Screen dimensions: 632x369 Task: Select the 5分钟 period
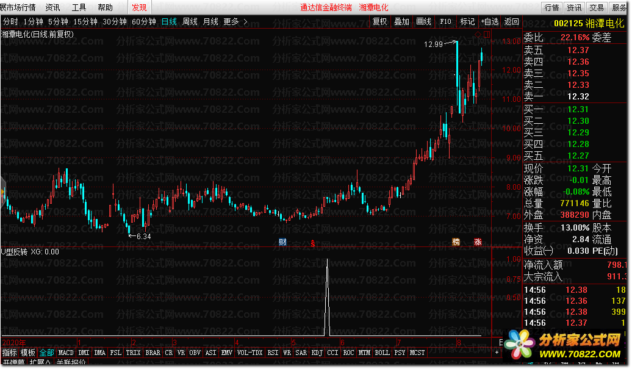click(x=59, y=22)
